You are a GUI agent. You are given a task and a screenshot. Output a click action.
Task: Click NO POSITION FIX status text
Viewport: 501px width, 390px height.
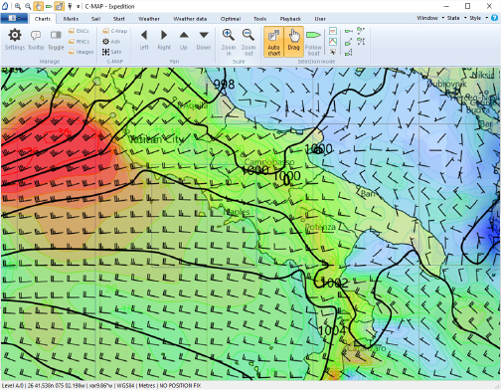(181, 386)
